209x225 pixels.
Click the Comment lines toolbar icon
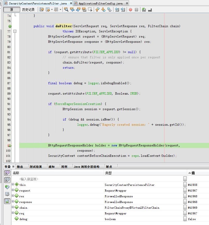[x=144, y=10]
